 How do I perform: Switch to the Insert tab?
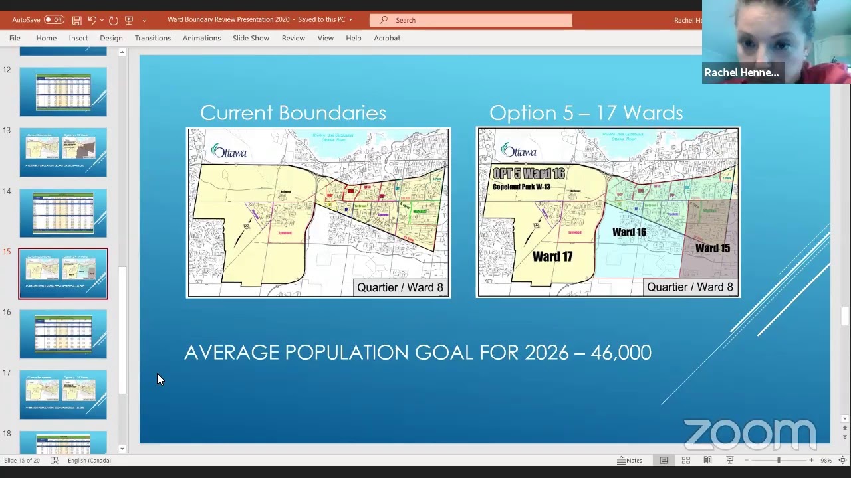(x=78, y=38)
